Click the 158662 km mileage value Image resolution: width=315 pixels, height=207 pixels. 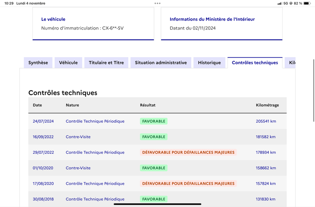266,168
